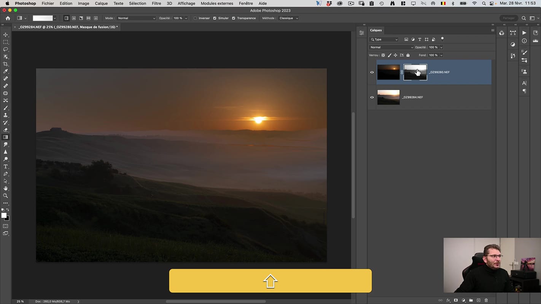541x304 pixels.
Task: Add layer mask icon at panel bottom
Action: [456, 300]
